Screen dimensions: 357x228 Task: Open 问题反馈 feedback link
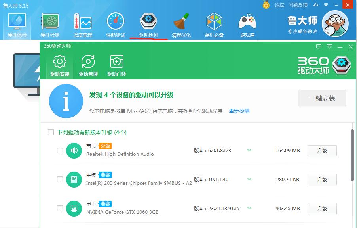tap(298, 5)
